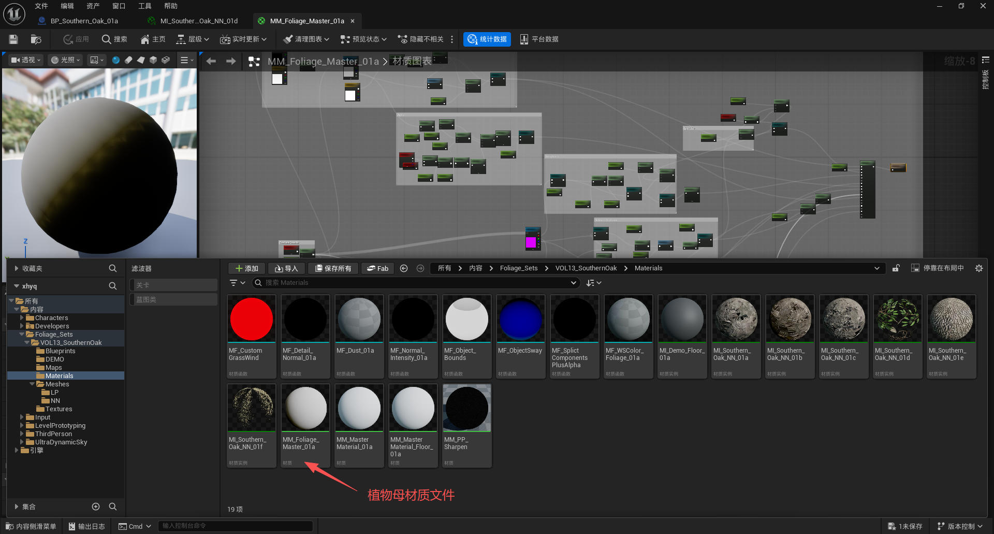Select the plane preview mesh icon
The height and width of the screenshot is (534, 994).
pos(141,60)
